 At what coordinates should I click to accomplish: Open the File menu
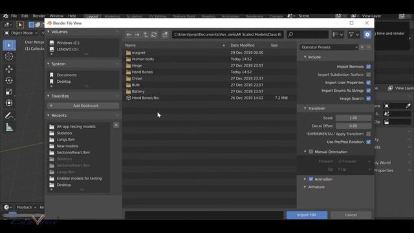[14, 16]
